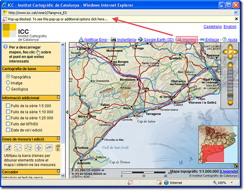Zoom out with the minus button

point(230,102)
